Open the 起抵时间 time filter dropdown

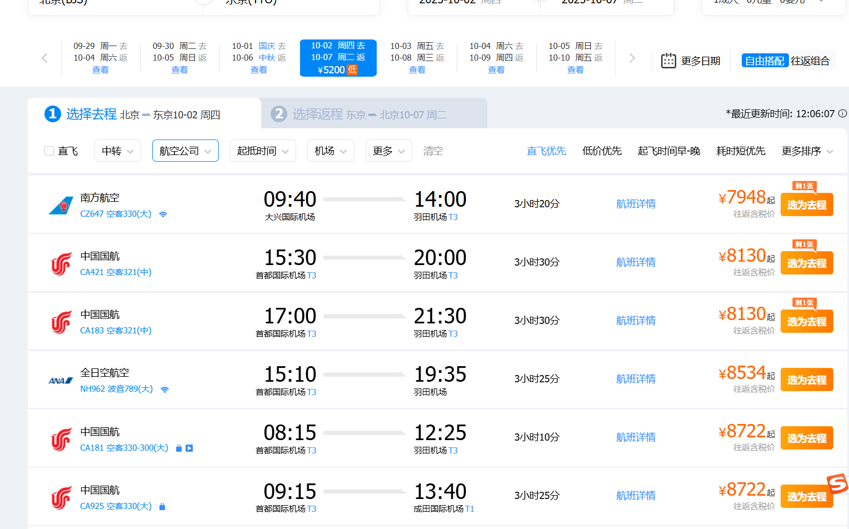point(262,151)
